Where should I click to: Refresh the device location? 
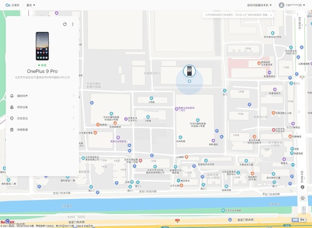tap(65, 24)
